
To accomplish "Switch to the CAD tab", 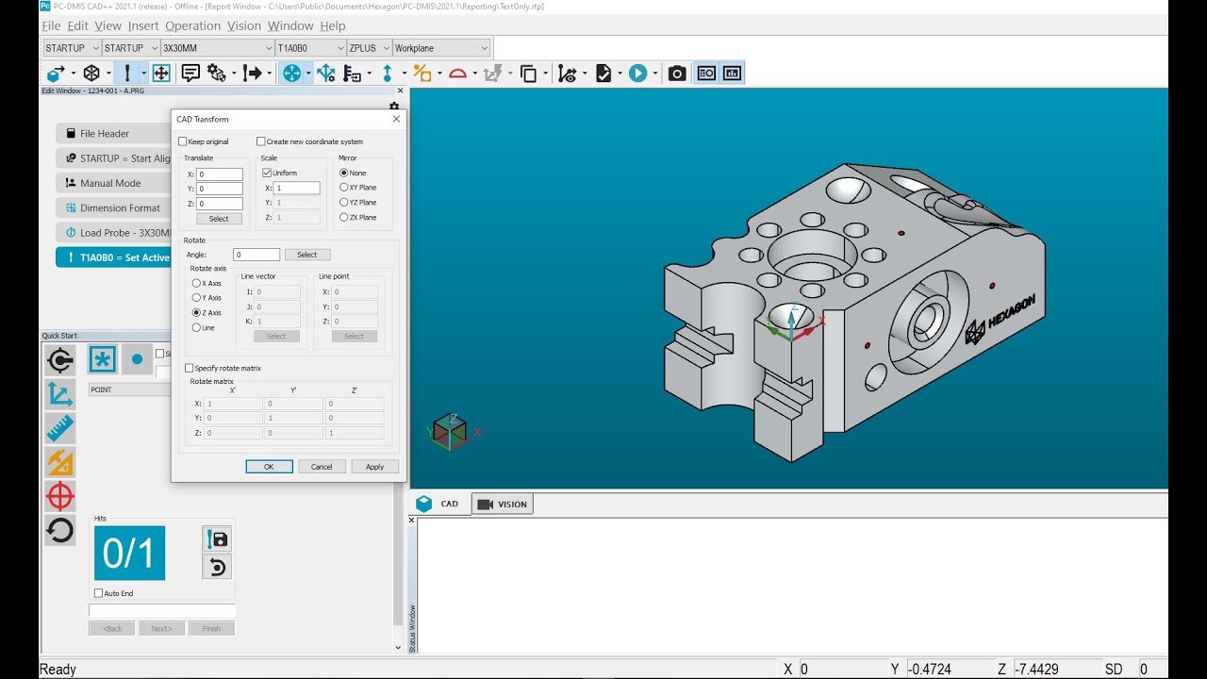I will (438, 505).
